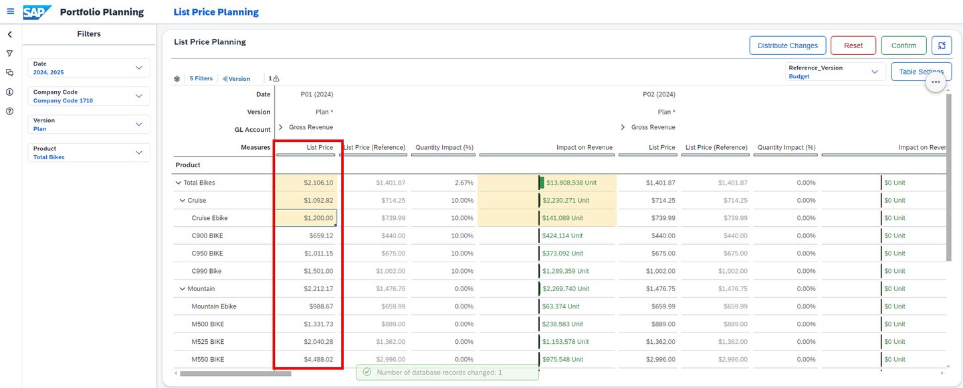Screen dimensions: 963x388
Task: Click the red Reset button
Action: click(x=853, y=45)
